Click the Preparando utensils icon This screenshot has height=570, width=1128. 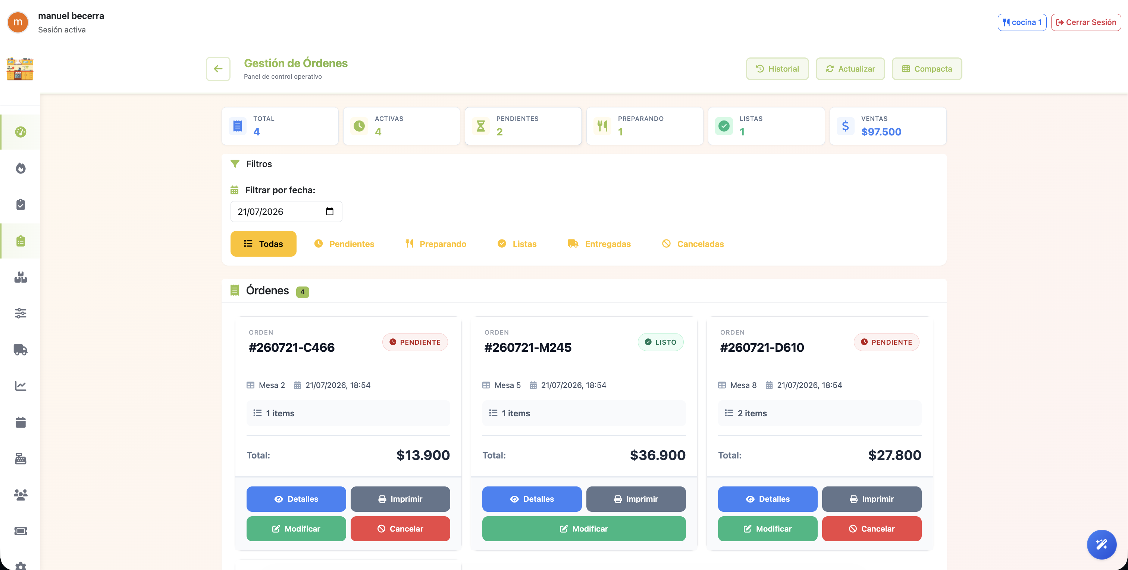[x=602, y=126]
